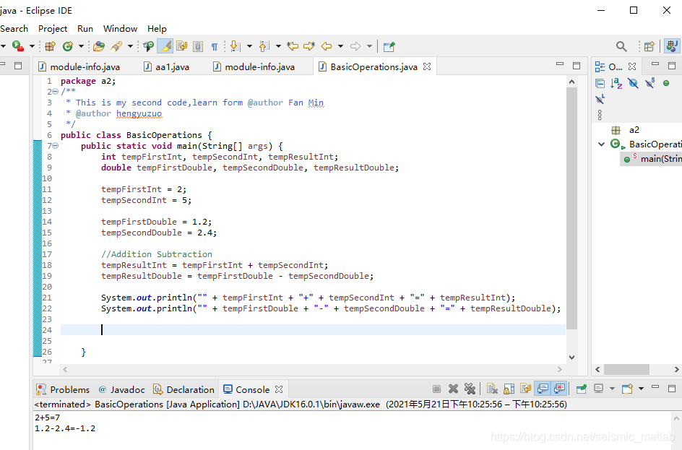Open the Run menu
Viewport: 682px width, 450px height.
(85, 29)
